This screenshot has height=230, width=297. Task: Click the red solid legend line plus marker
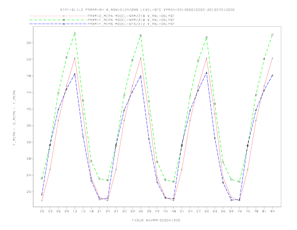[x=64, y=16]
